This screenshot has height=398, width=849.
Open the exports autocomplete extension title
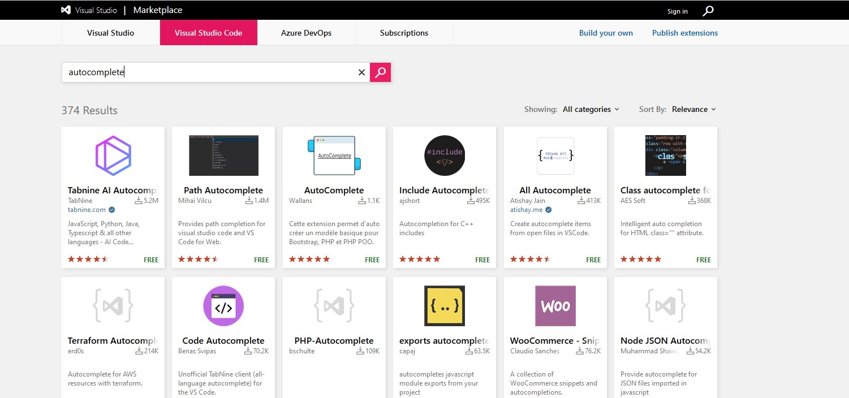coord(445,341)
